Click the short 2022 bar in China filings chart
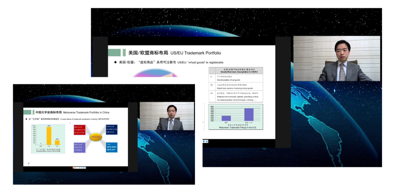 tap(57, 143)
